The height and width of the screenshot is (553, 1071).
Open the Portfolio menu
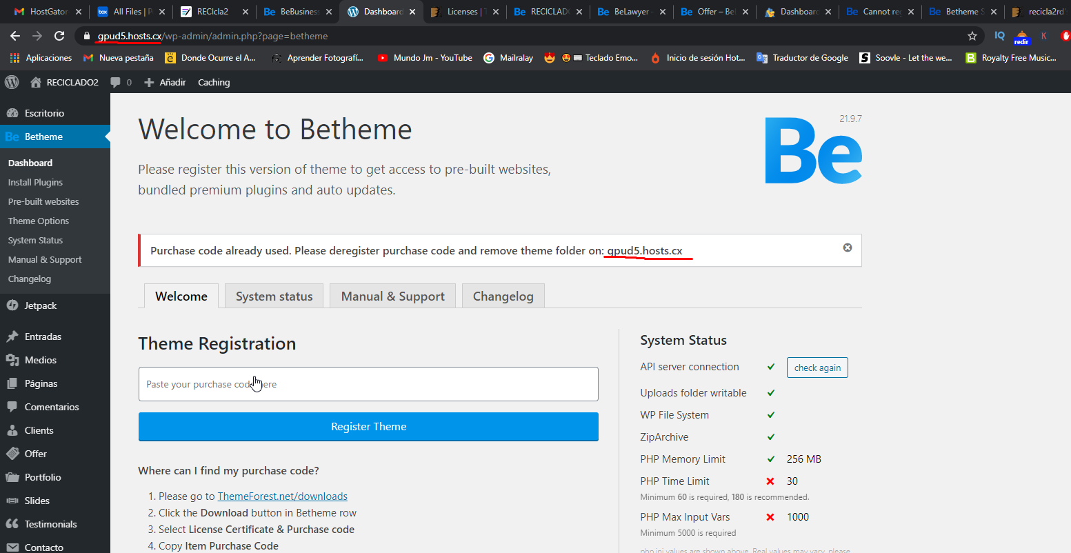tap(55, 477)
